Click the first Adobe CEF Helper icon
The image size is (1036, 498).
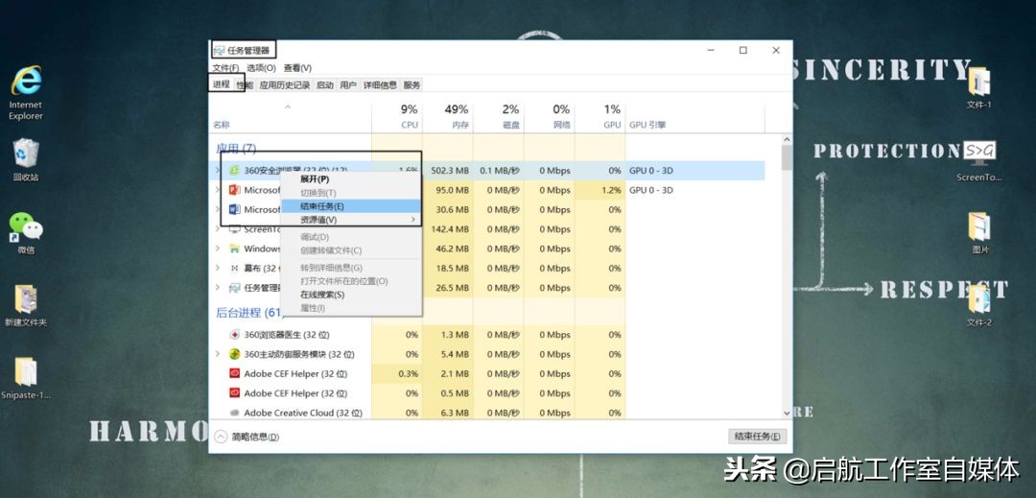click(x=234, y=374)
